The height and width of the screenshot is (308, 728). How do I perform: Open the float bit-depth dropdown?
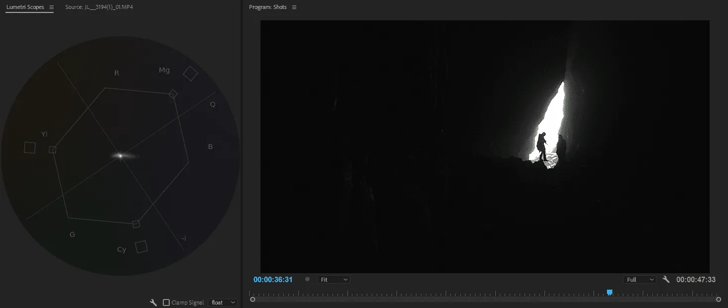[x=223, y=303]
